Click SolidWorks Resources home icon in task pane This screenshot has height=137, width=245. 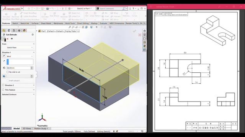pos(145,31)
